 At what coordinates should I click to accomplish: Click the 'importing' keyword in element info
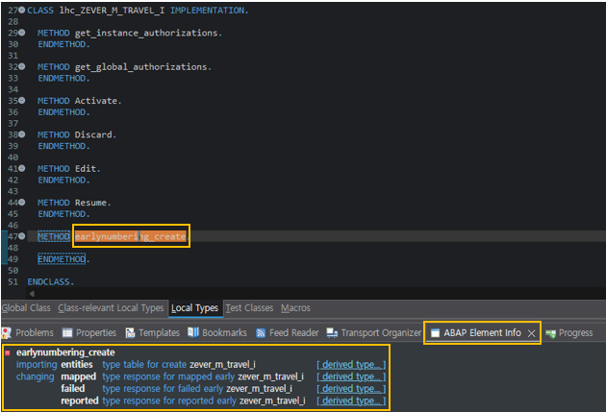(x=37, y=365)
